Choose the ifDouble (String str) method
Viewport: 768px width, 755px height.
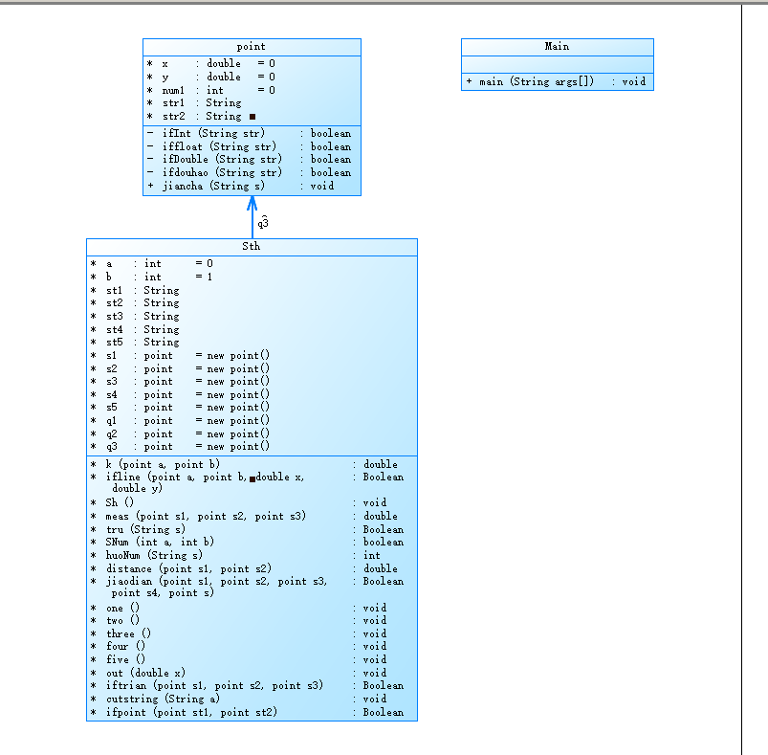[250, 159]
